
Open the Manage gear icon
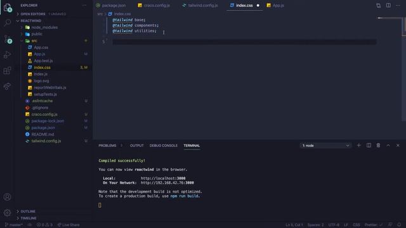8,213
